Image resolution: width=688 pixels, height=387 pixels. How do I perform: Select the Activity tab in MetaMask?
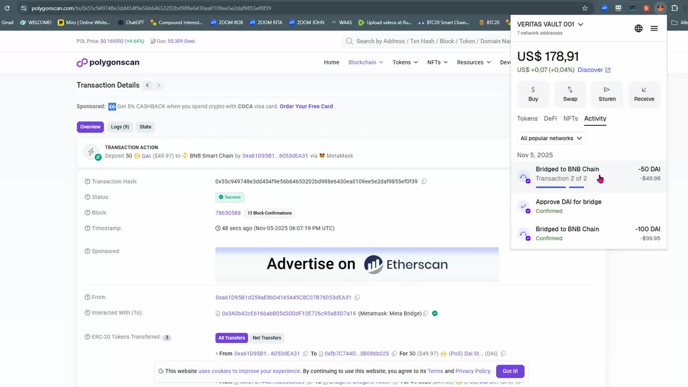tap(595, 119)
